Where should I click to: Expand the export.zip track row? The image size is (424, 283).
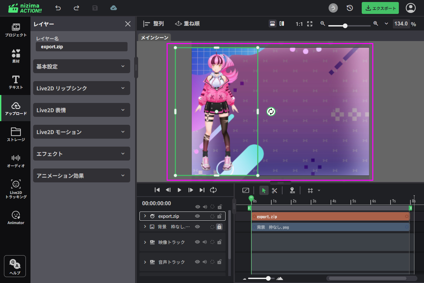pos(145,216)
